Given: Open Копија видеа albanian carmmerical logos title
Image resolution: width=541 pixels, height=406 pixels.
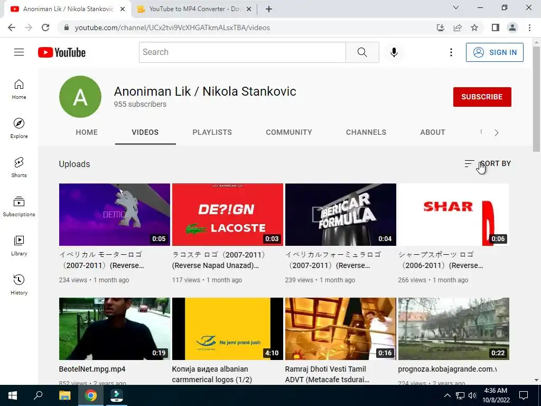Looking at the screenshot, I should tap(212, 374).
